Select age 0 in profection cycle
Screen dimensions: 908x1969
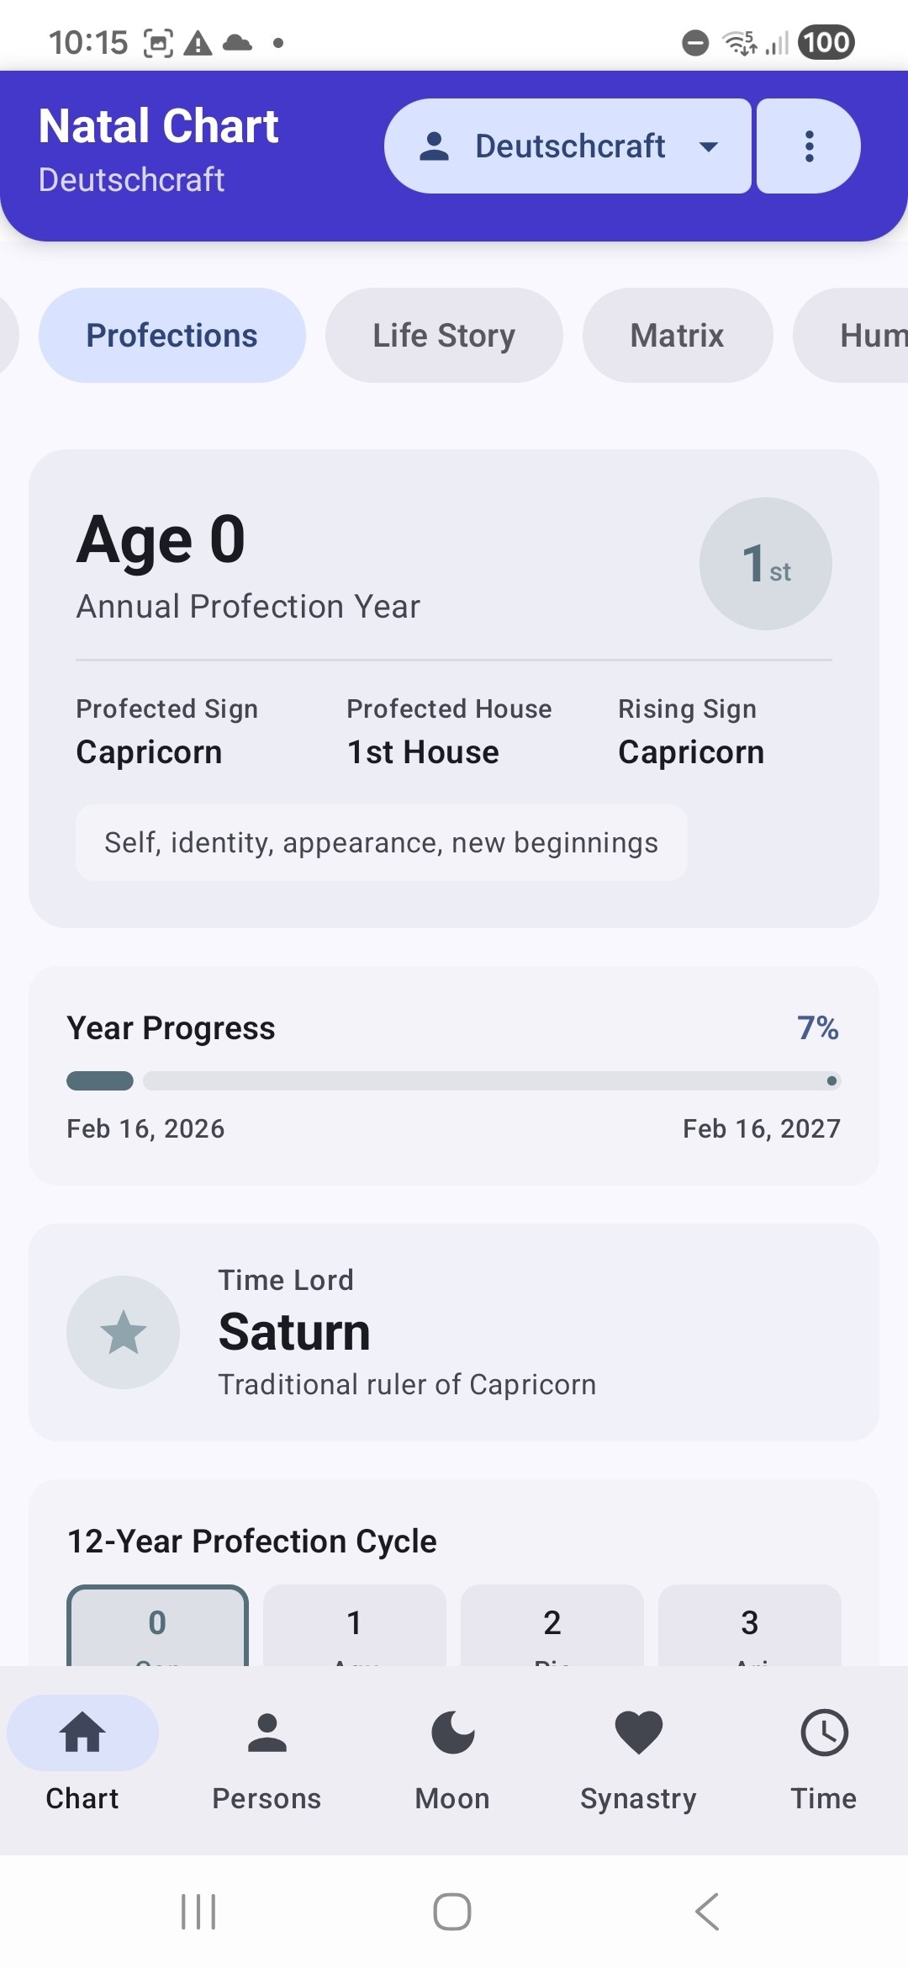[157, 1624]
